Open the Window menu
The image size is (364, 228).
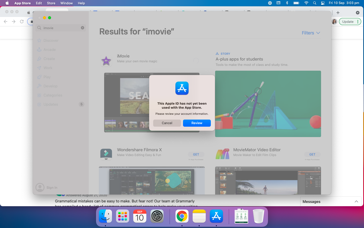tap(66, 3)
